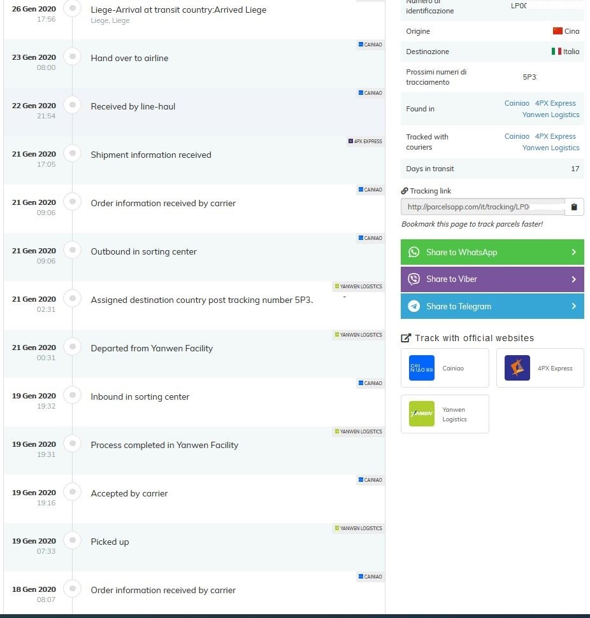Select text 'Liege-Arrival at transit country:Arrived Liege'
The width and height of the screenshot is (590, 618).
pyautogui.click(x=178, y=10)
